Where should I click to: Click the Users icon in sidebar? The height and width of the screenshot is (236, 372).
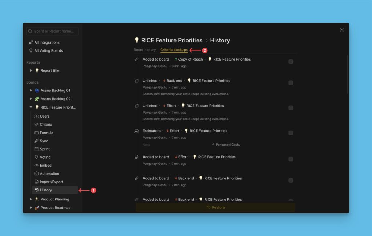click(x=36, y=117)
